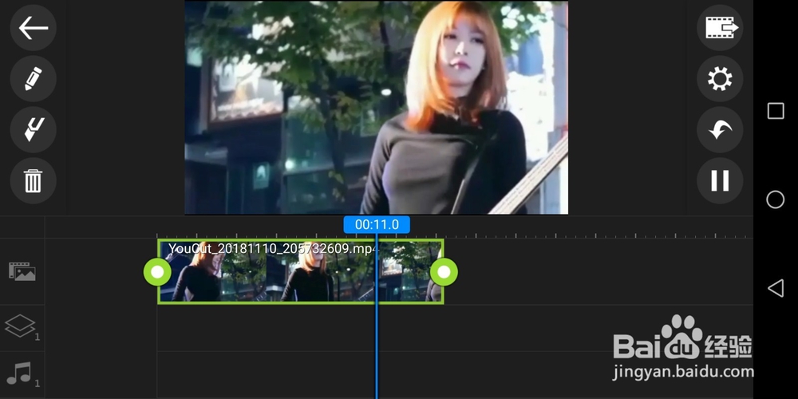Open the music audio track icon
The image size is (798, 399).
point(21,373)
